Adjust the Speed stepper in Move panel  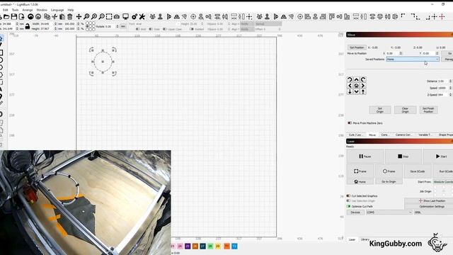point(450,88)
